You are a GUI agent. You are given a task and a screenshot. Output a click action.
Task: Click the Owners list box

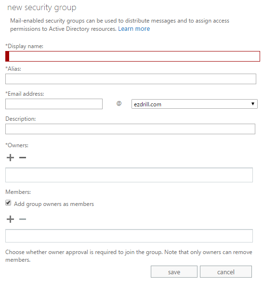pos(129,175)
